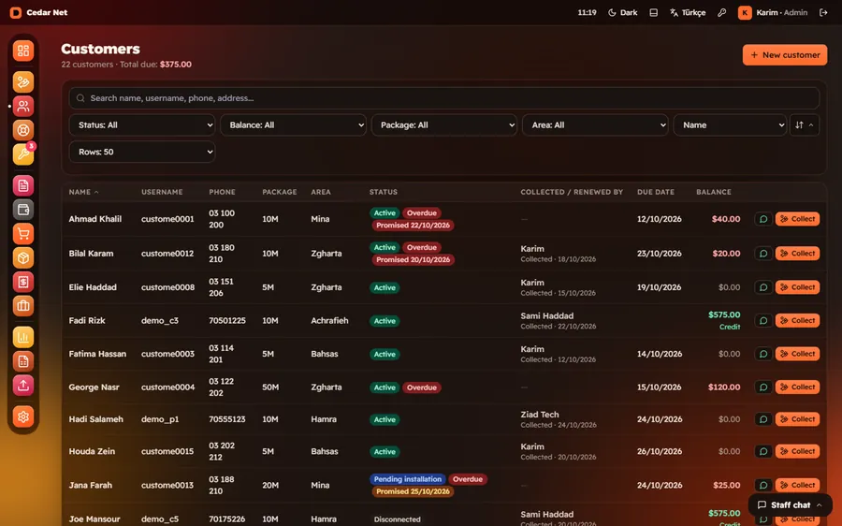842x526 pixels.
Task: Click the AREA column header
Action: click(321, 192)
